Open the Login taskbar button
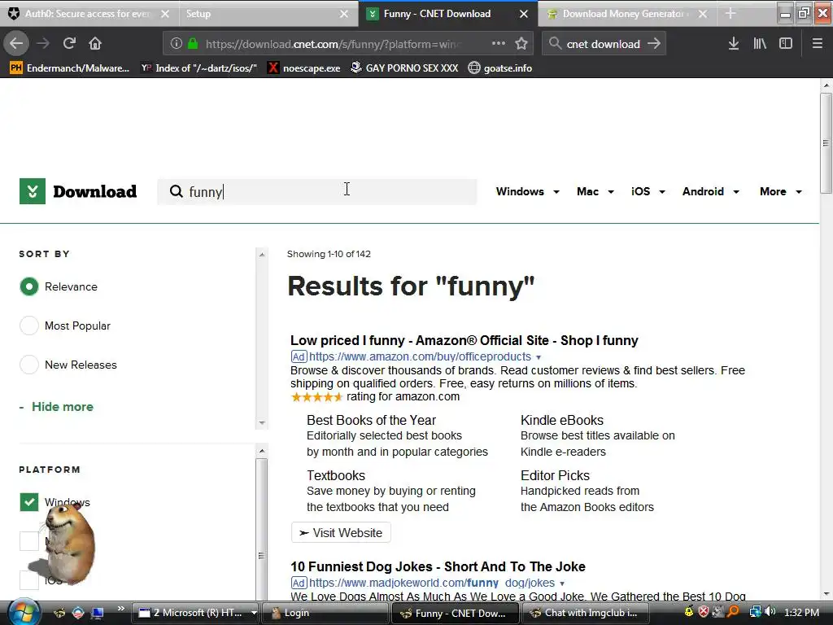833x625 pixels. coord(327,613)
